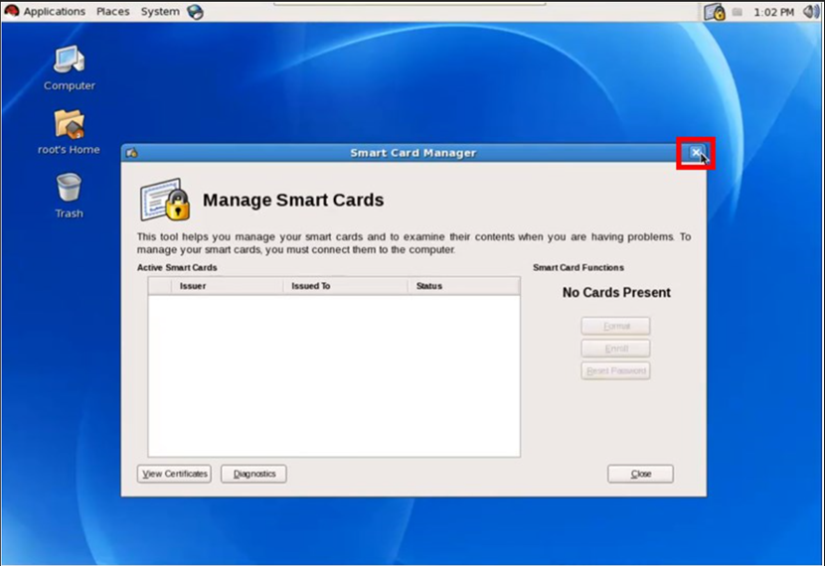
Task: Open Diagnostics for smart cards
Action: 253,474
